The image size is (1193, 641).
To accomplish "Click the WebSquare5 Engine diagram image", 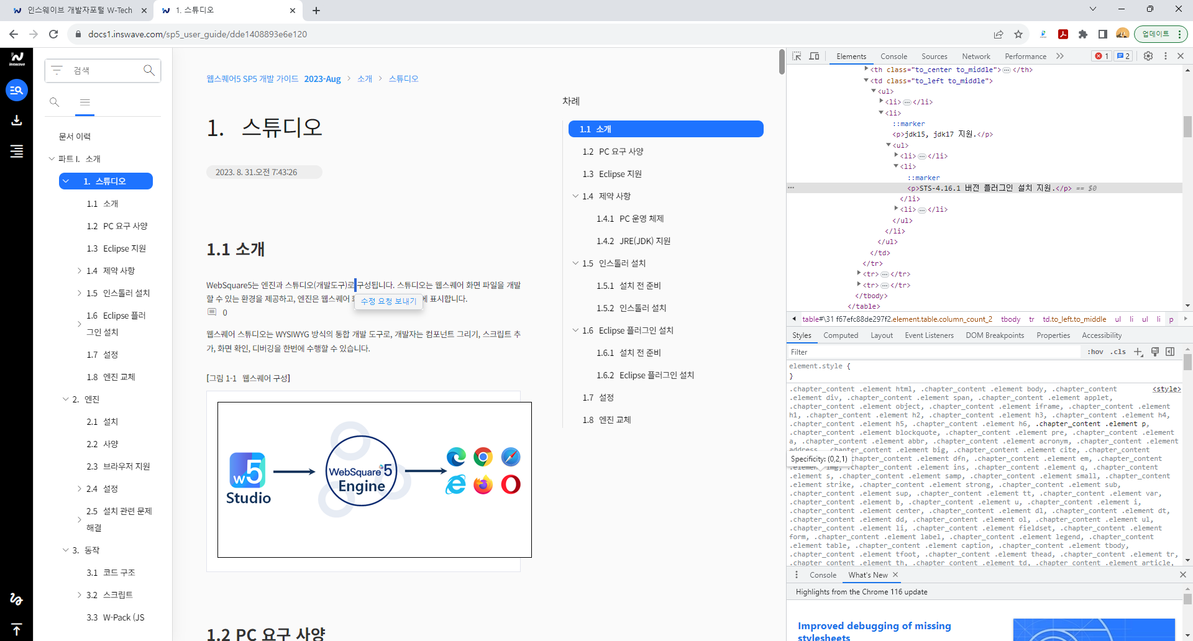I will 374,480.
